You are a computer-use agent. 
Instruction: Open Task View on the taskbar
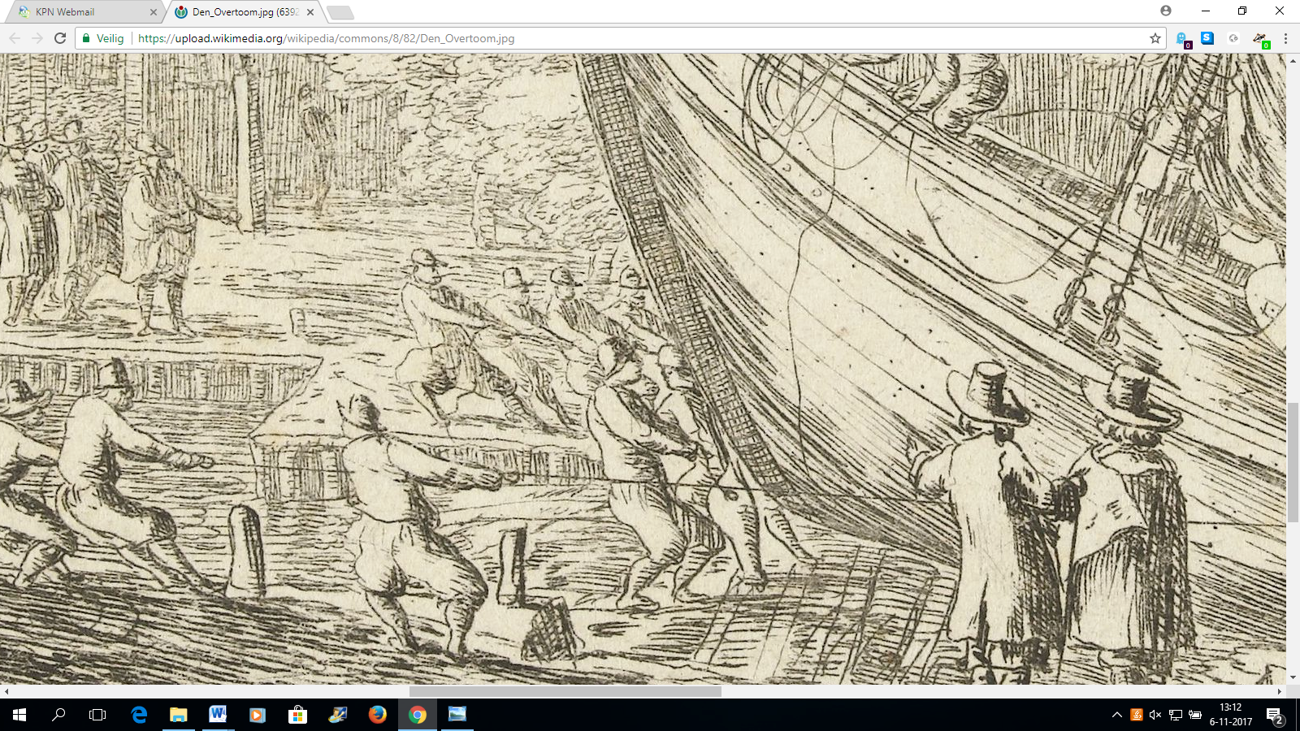(97, 715)
